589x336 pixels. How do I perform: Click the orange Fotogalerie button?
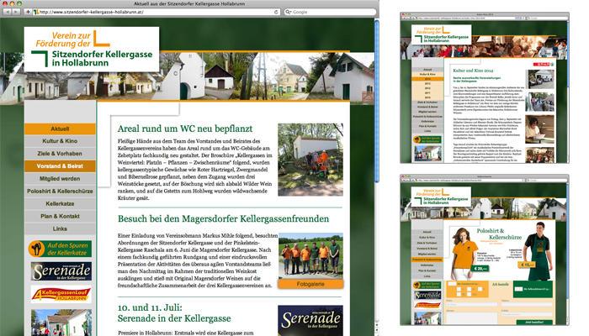(310, 284)
